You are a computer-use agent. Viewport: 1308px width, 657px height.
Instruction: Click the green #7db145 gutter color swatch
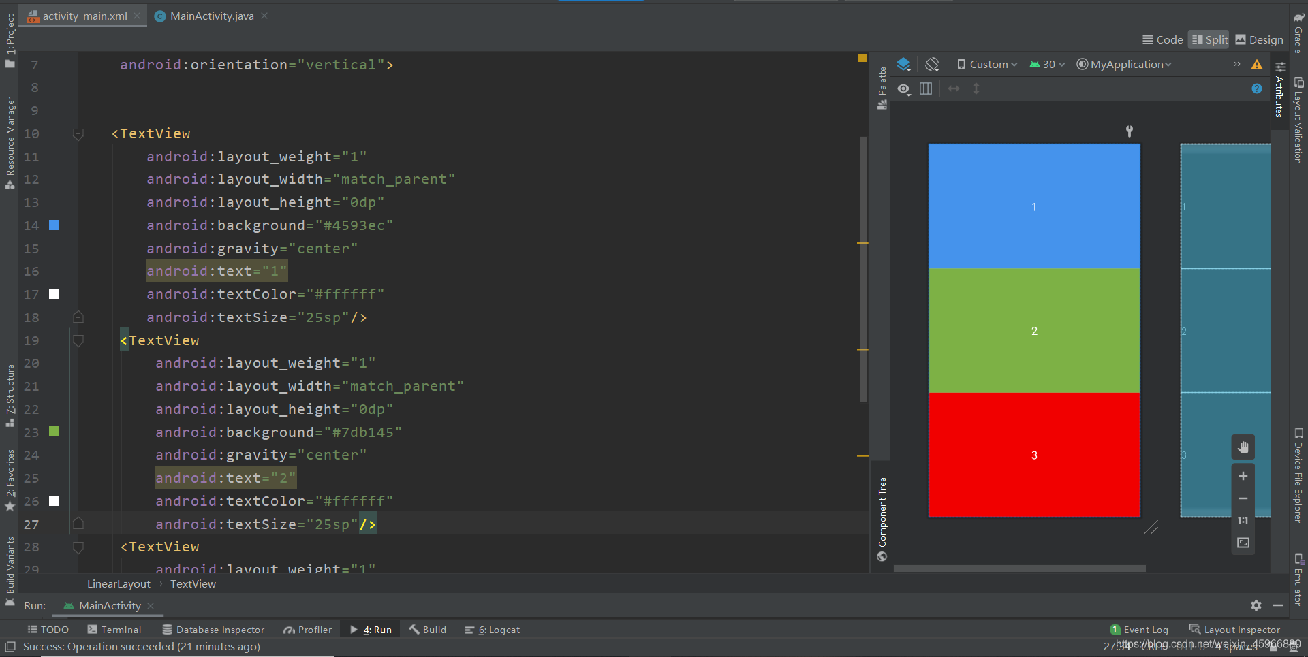pos(54,432)
